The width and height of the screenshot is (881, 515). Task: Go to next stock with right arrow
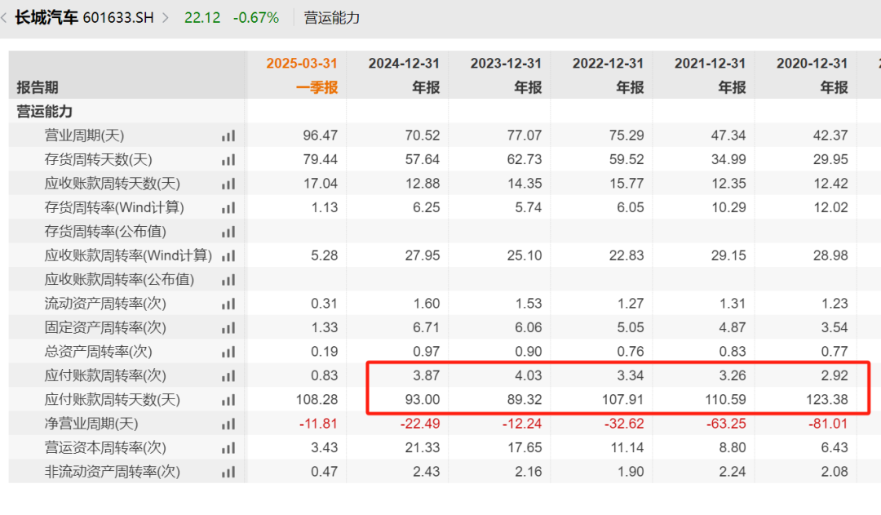pyautogui.click(x=165, y=18)
